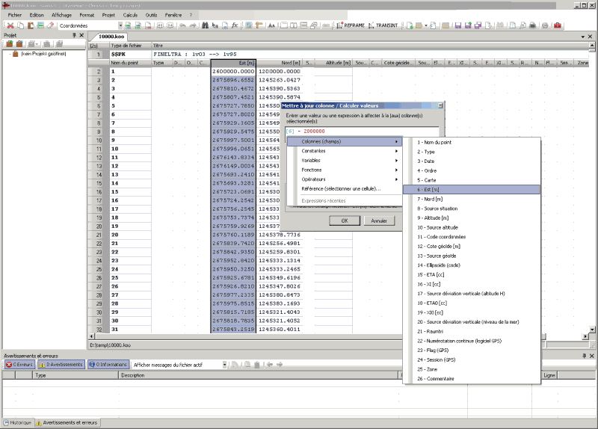Switch to the Historique tab
Viewport: 598px width, 429px height.
[x=18, y=422]
